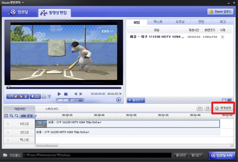Click the 폴더변경 button
This screenshot has height=162, width=238.
coord(181,155)
